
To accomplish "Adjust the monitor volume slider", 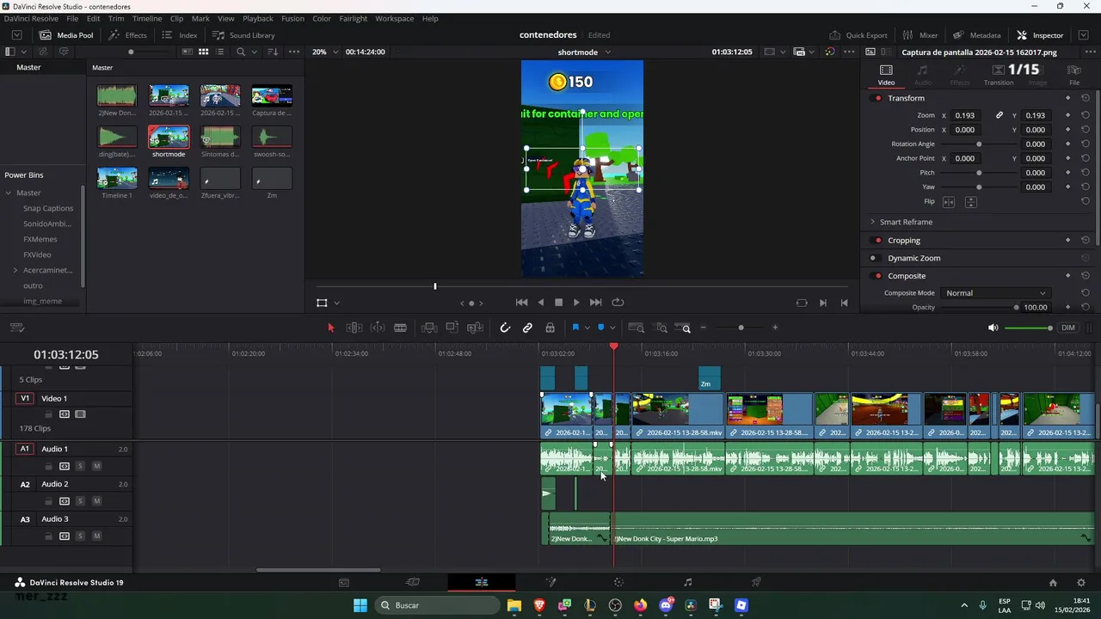I will (x=1028, y=328).
